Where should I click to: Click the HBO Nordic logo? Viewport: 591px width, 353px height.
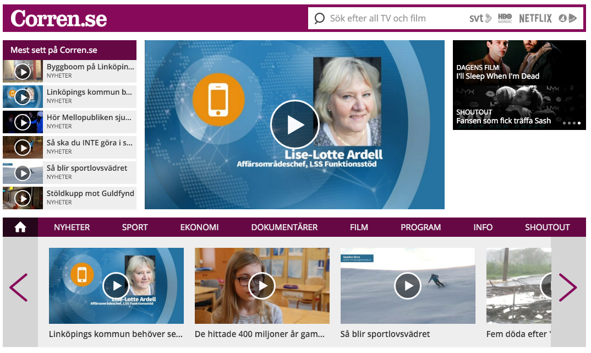click(x=505, y=18)
